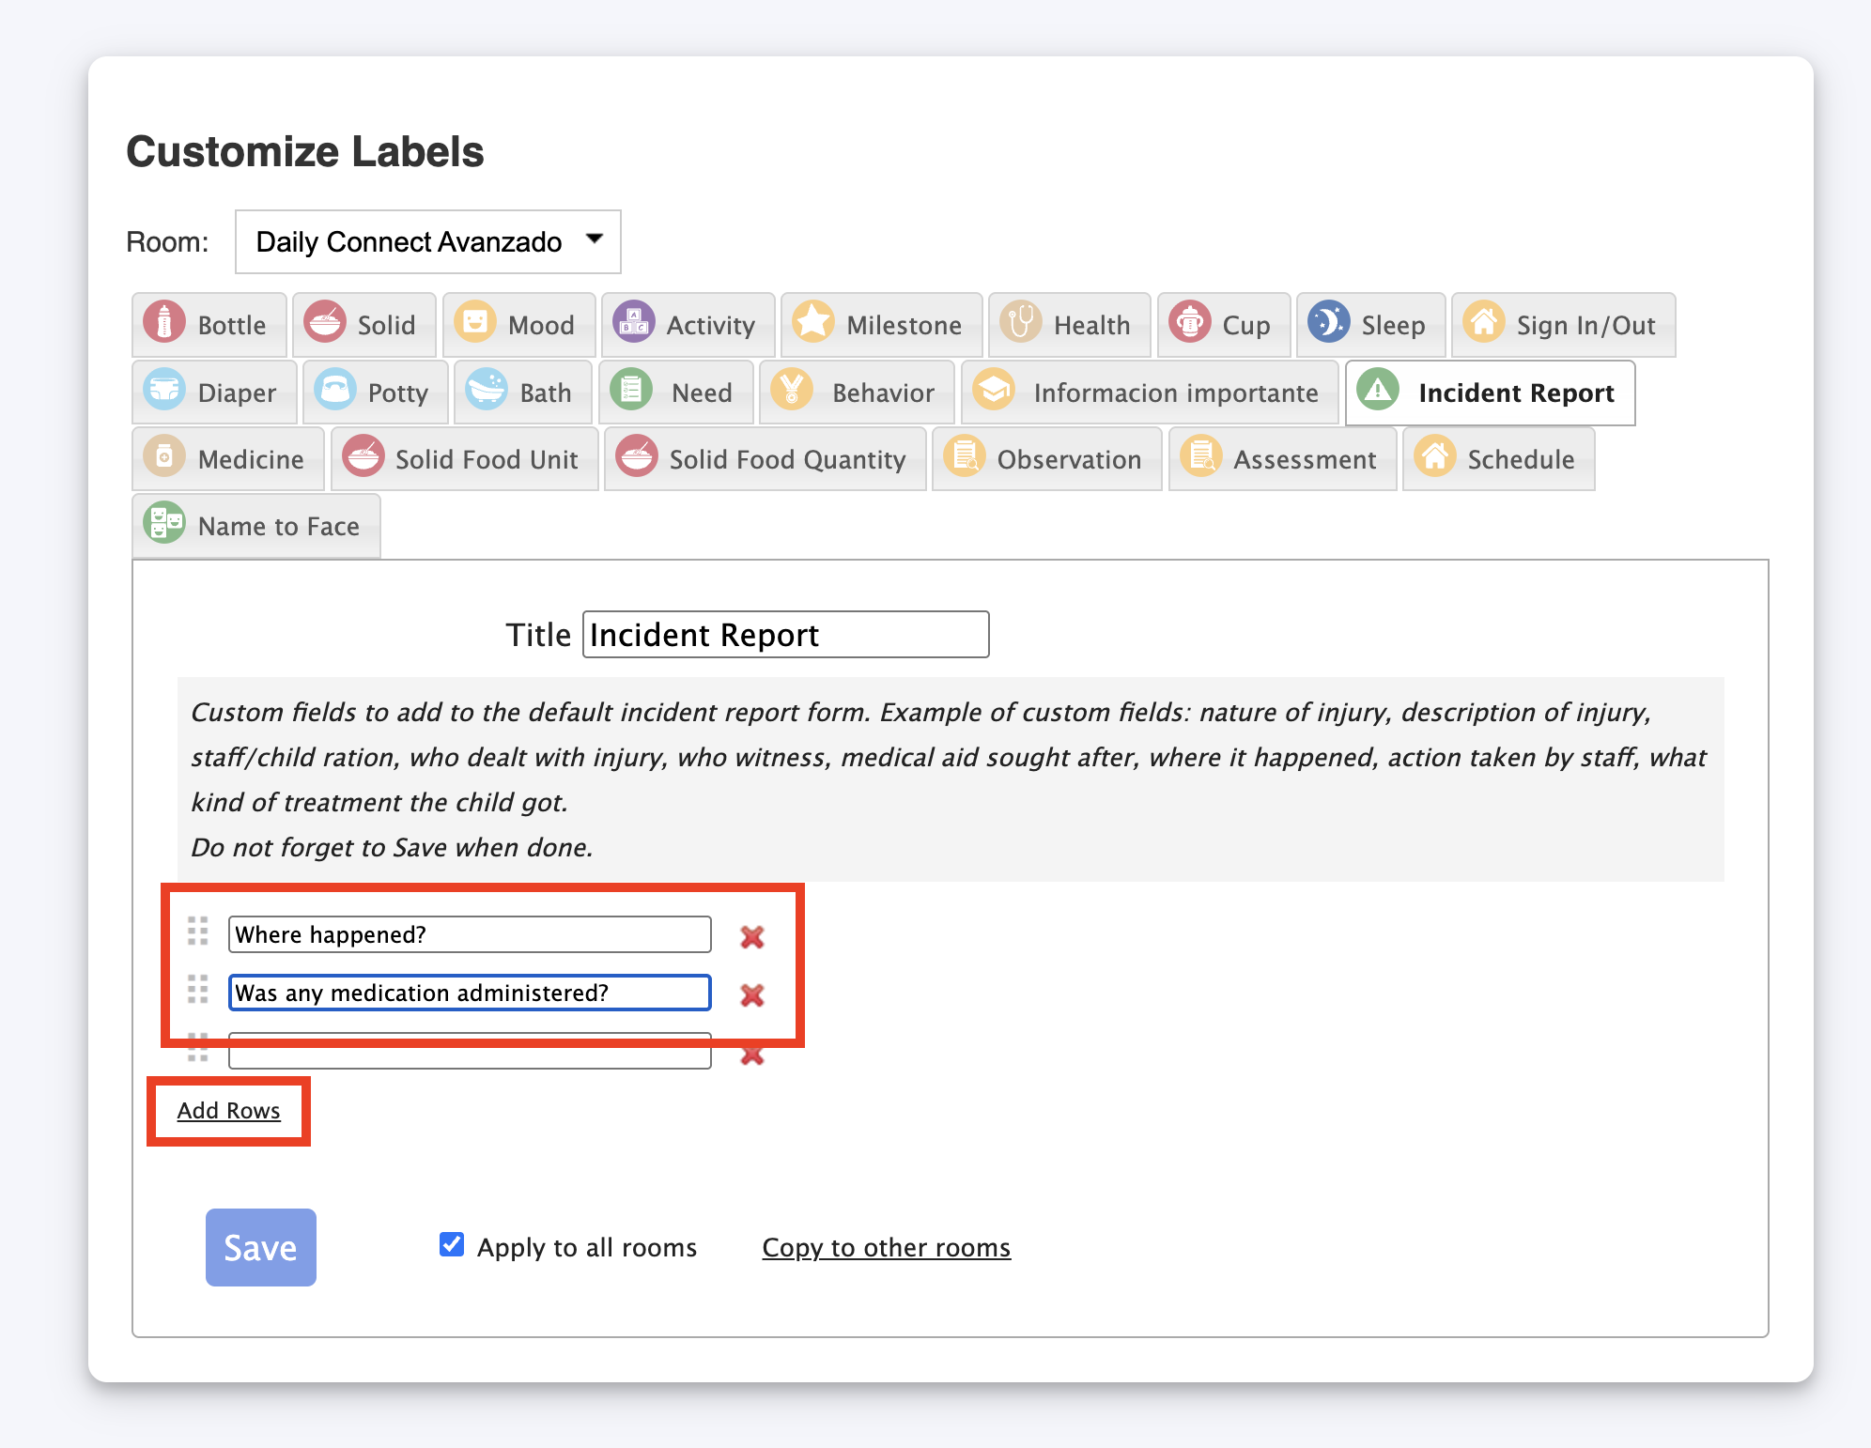Click the Health stethoscope icon
1871x1448 pixels.
click(x=1021, y=323)
